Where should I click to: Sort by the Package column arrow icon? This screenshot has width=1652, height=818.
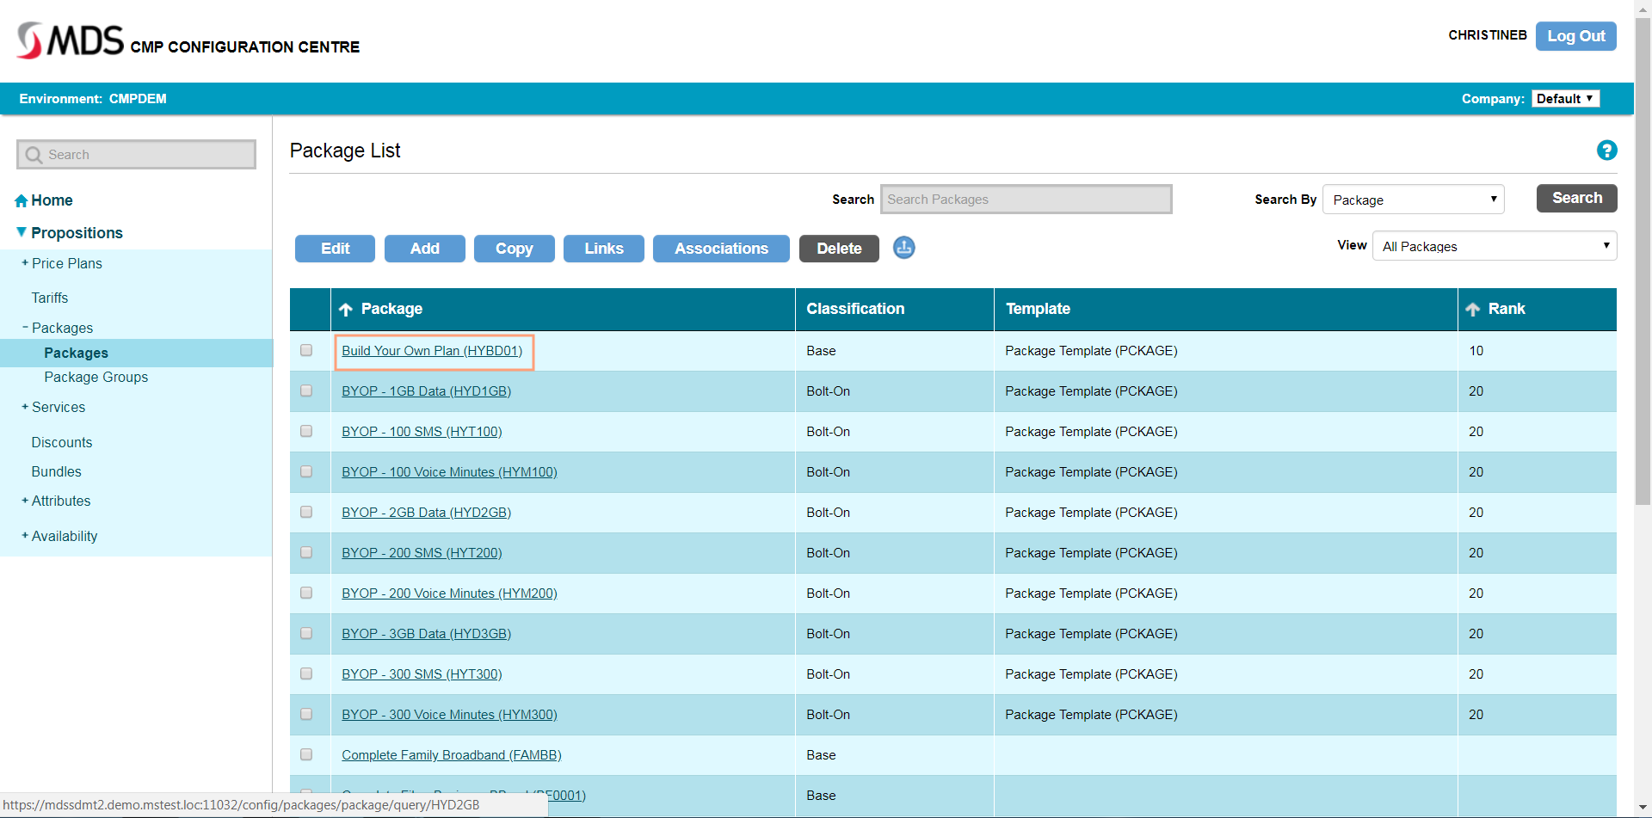click(346, 310)
